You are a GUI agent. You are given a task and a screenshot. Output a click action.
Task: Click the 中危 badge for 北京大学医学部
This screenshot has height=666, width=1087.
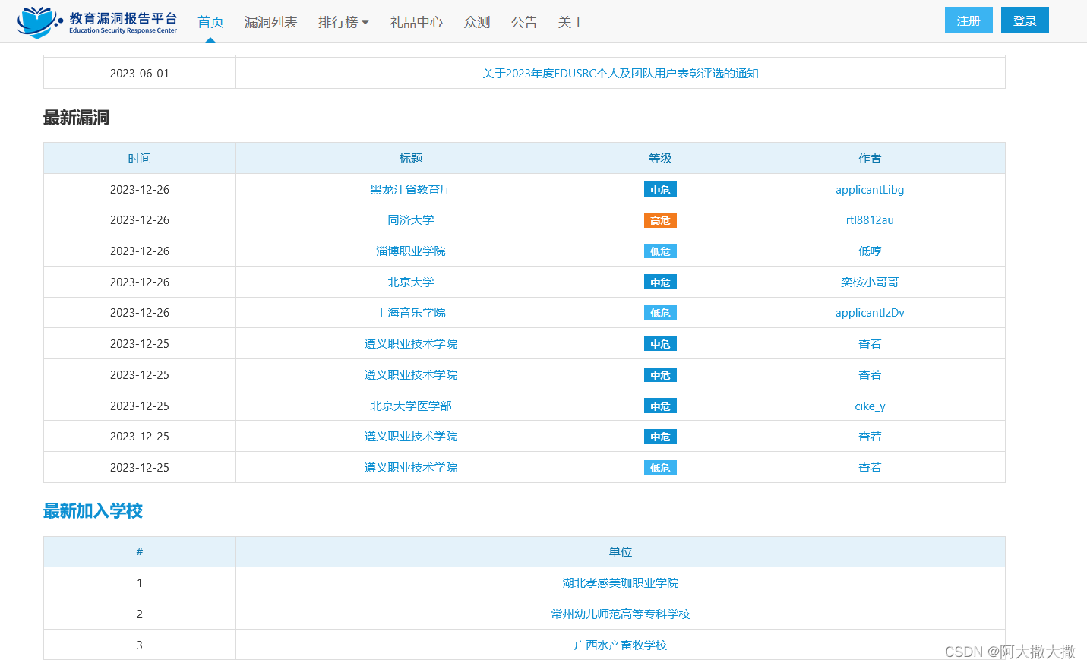660,406
